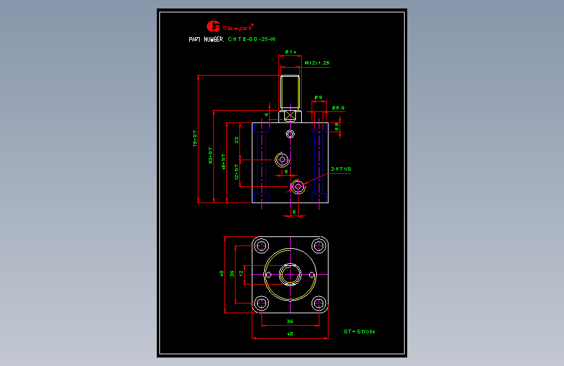Select the horizontal "48" width dimension
Image resolution: width=564 pixels, height=366 pixels.
(x=290, y=334)
